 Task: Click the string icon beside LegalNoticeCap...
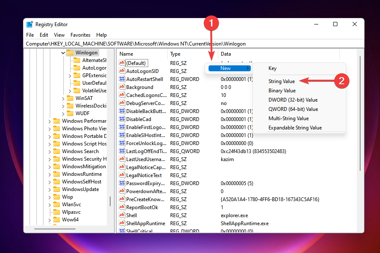pyautogui.click(x=122, y=167)
